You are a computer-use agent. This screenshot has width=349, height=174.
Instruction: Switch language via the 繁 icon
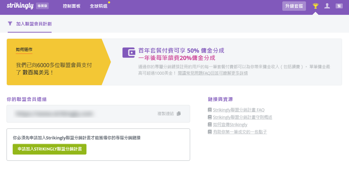point(339,6)
